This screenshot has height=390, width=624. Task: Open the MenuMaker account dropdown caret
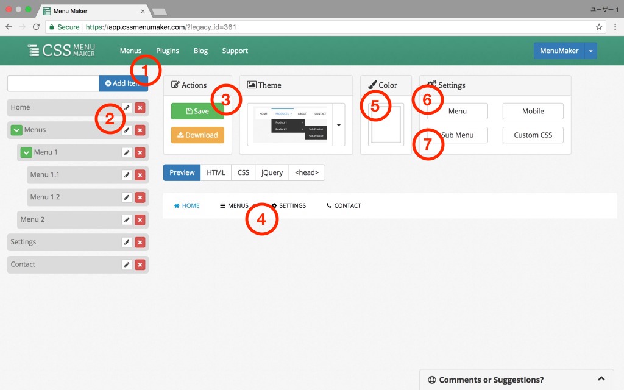[590, 51]
